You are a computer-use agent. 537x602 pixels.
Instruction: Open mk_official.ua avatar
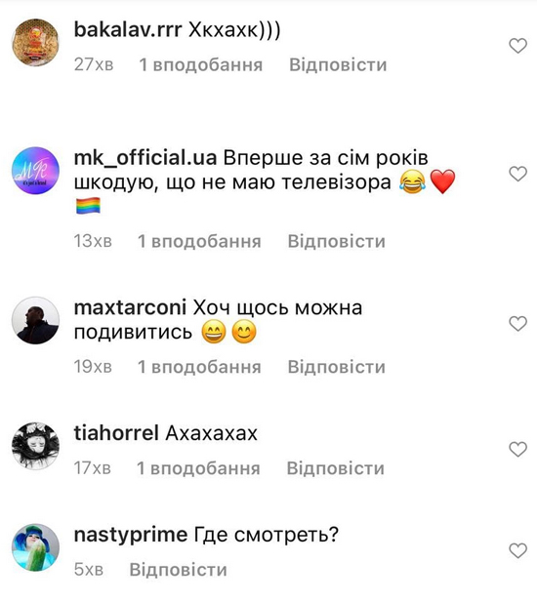[35, 171]
